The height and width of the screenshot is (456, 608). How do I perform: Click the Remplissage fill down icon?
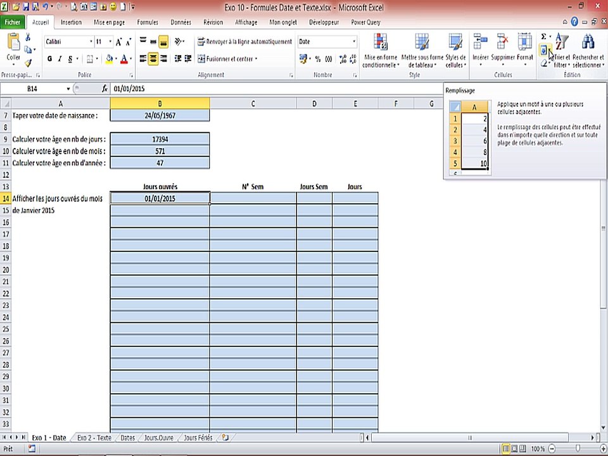coord(543,49)
